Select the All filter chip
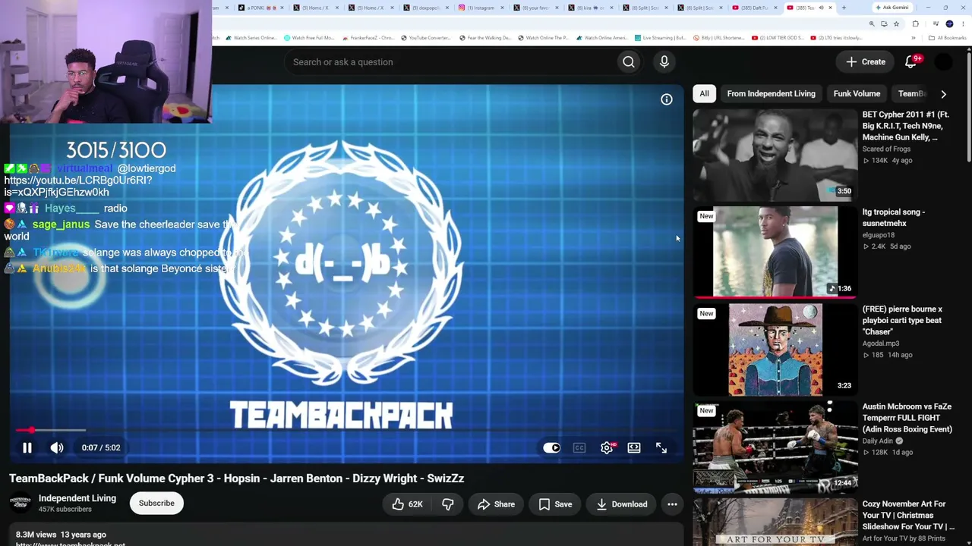The image size is (972, 546). 704,94
